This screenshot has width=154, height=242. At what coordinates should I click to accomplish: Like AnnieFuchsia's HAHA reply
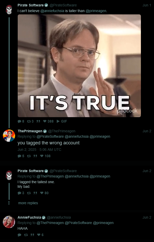click(x=39, y=235)
